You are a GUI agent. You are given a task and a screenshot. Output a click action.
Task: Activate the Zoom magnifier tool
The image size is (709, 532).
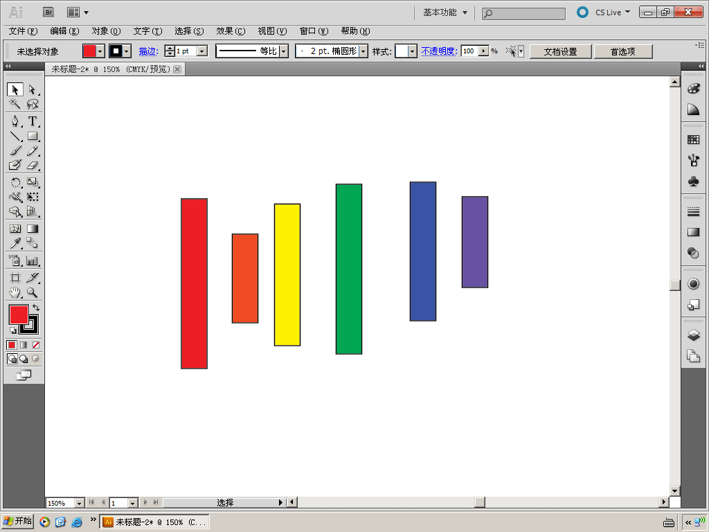(x=32, y=293)
